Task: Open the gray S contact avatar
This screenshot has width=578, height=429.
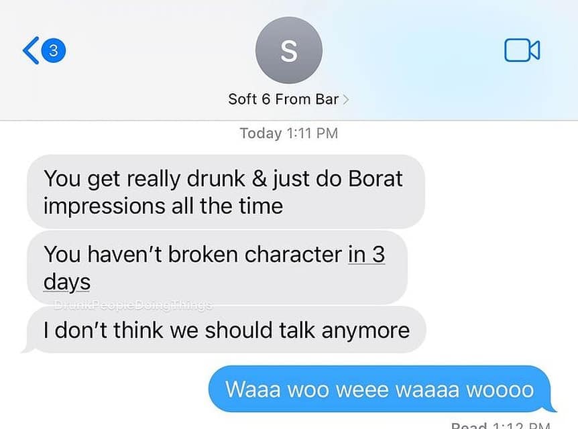Action: [289, 50]
